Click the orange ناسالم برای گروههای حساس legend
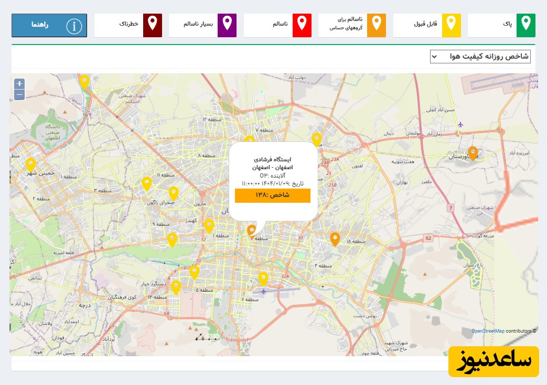This screenshot has width=547, height=385. click(x=377, y=25)
